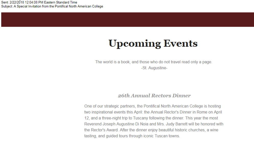Click the Sent date 2/22/2018

pos(17,3)
